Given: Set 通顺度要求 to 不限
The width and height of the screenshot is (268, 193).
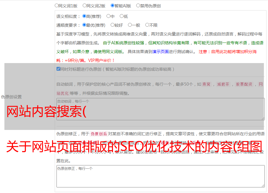Looking at the screenshot, I should coord(147,25).
